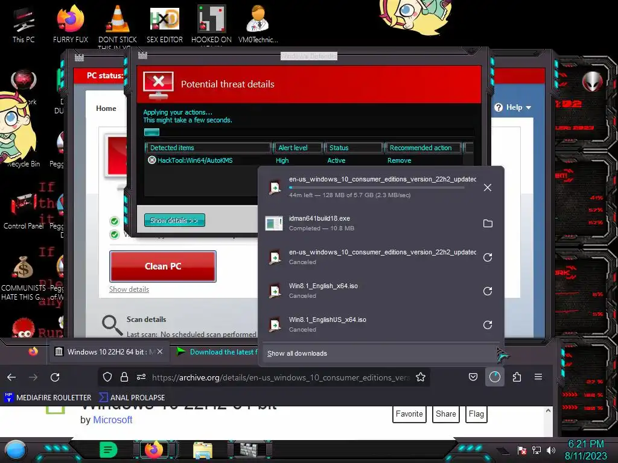Click the Favorite button on archive.org
This screenshot has height=463, width=618.
tap(409, 414)
